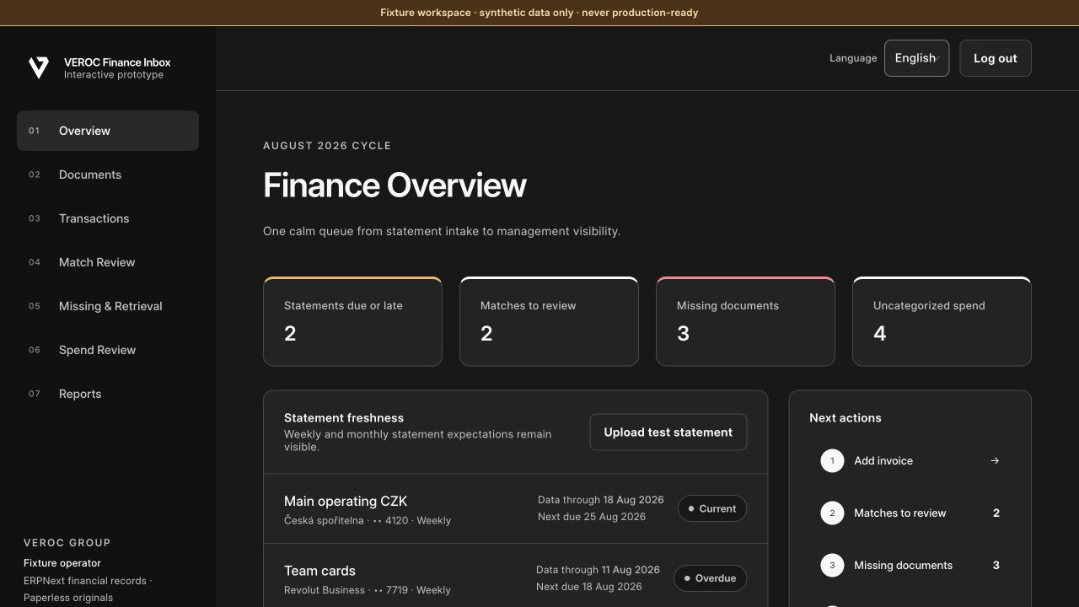Click Česká spořitelna account details text
The width and height of the screenshot is (1079, 607).
coord(368,521)
